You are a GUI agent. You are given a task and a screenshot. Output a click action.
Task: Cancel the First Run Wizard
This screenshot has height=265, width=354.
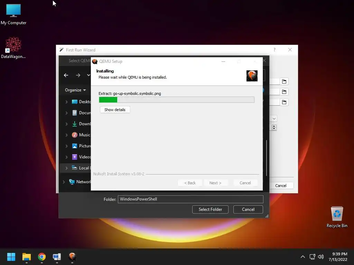[x=281, y=186]
